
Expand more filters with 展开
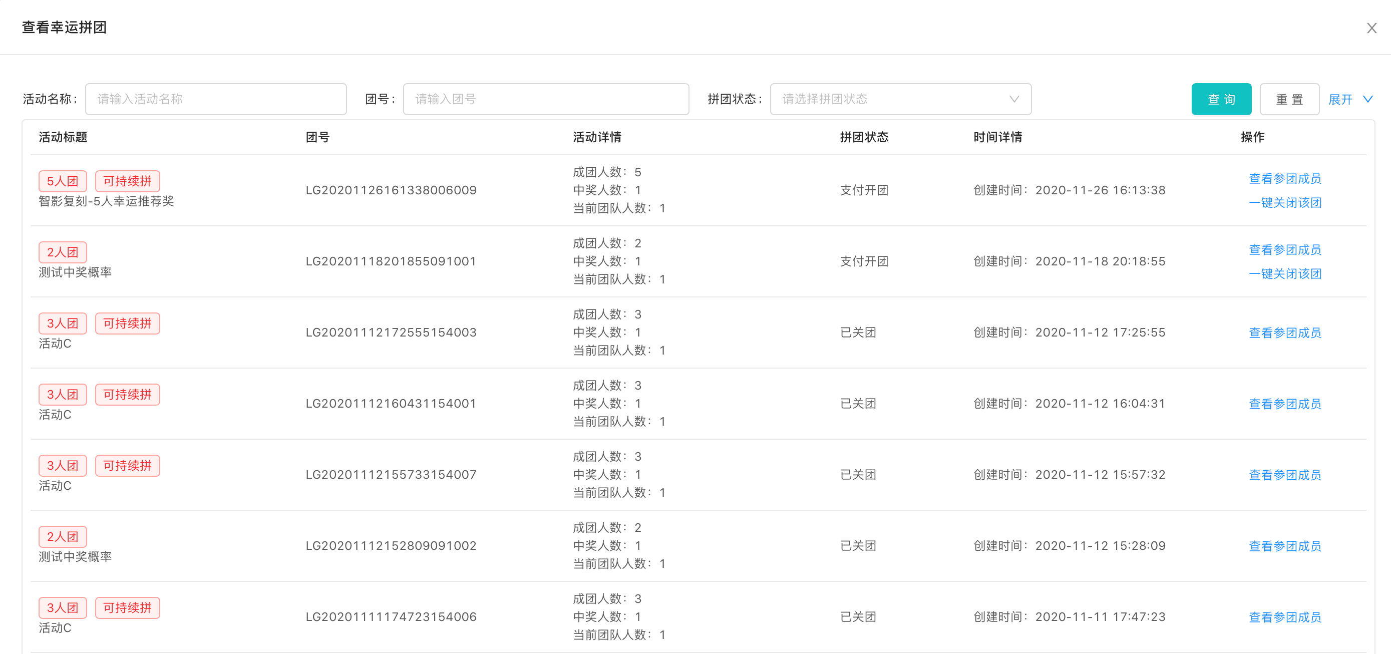[1340, 99]
